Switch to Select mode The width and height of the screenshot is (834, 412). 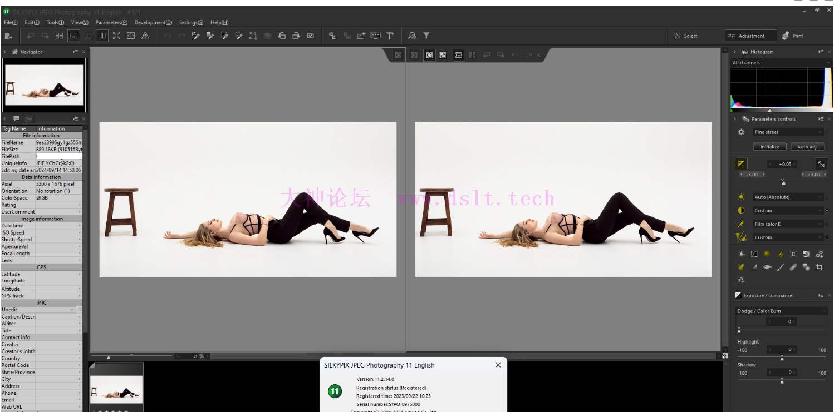[685, 36]
